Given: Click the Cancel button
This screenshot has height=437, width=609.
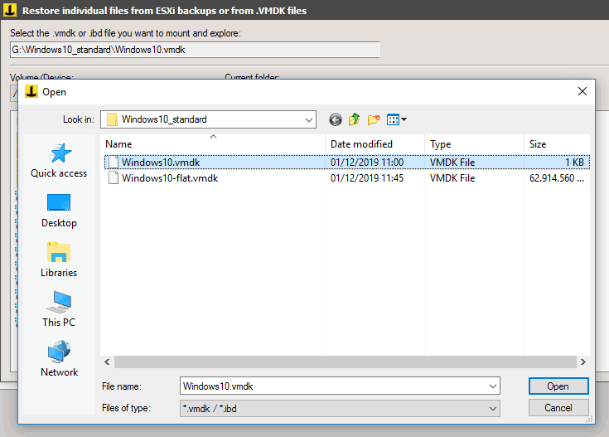Looking at the screenshot, I should point(558,408).
